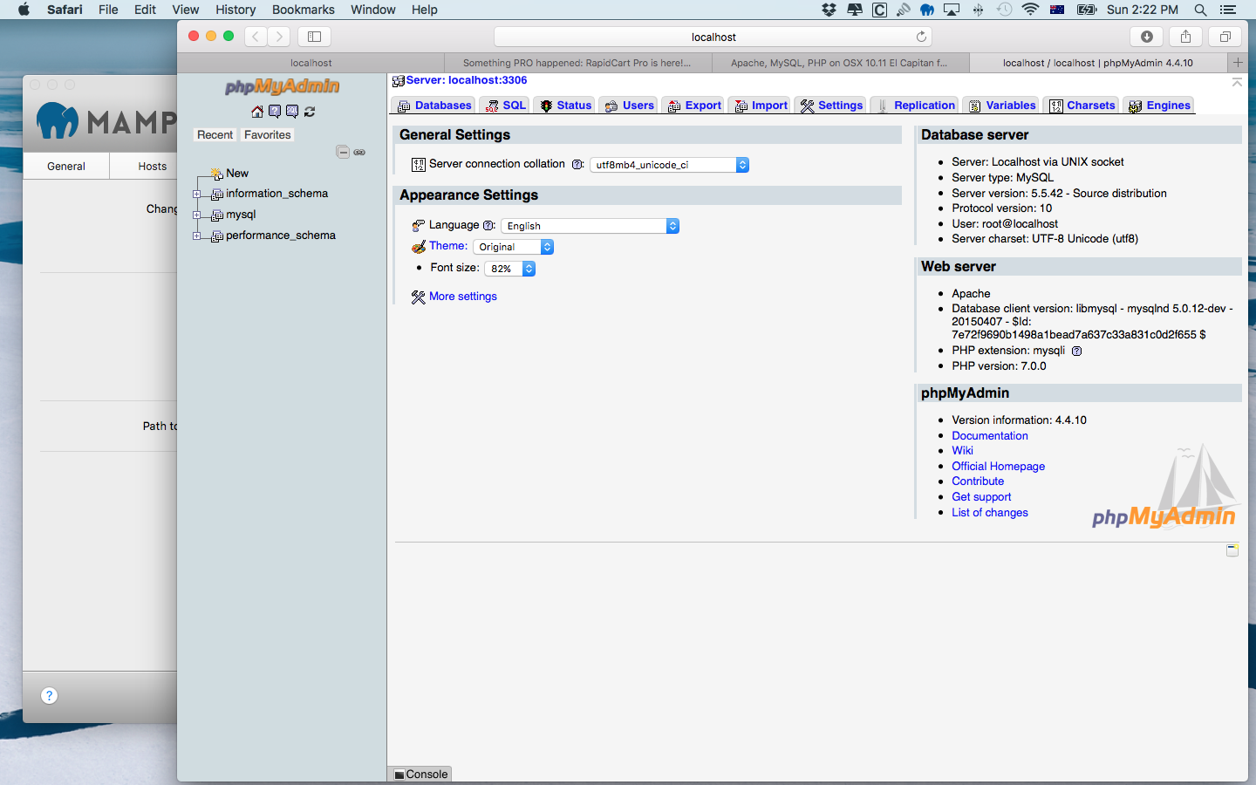Viewport: 1256px width, 785px height.
Task: Click the performance_schema database icon
Action: [x=217, y=235]
